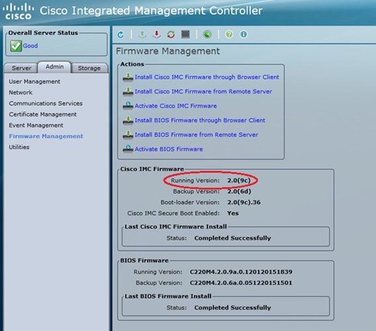Click icon beside Install BIOS Firmware through Browser Client

pos(128,120)
